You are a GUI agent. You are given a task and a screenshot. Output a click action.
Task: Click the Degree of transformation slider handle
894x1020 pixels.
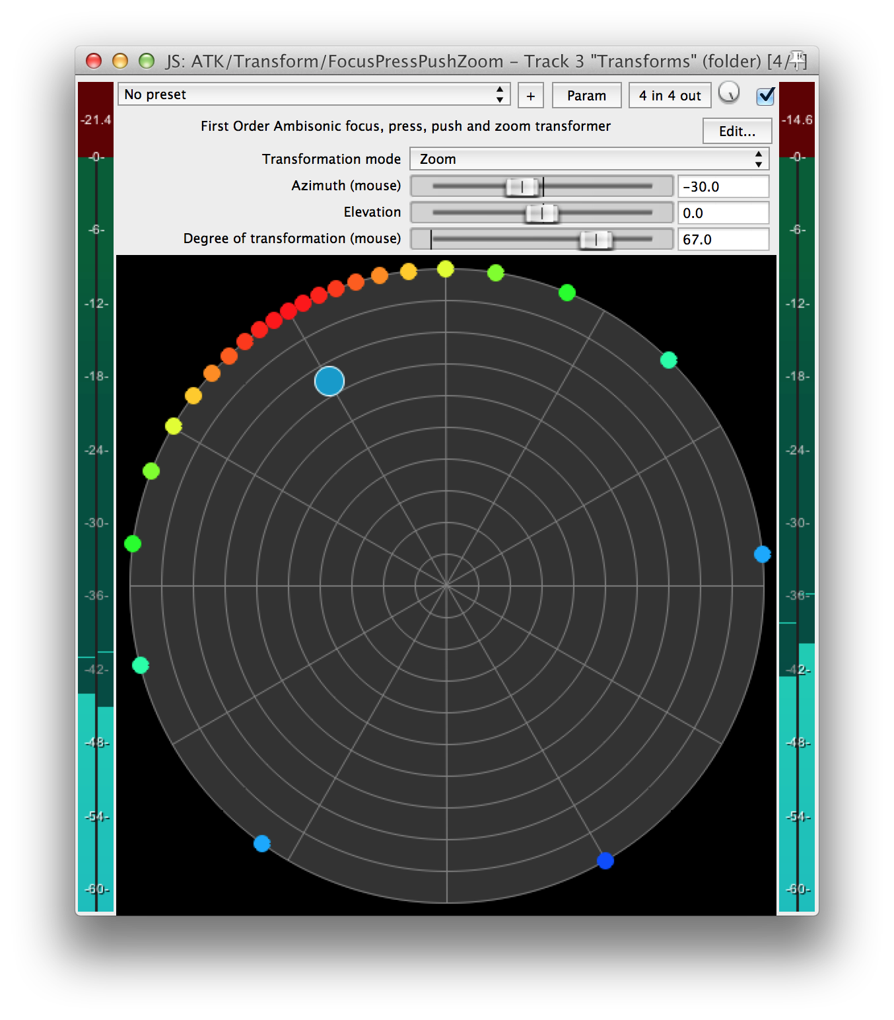pyautogui.click(x=596, y=240)
